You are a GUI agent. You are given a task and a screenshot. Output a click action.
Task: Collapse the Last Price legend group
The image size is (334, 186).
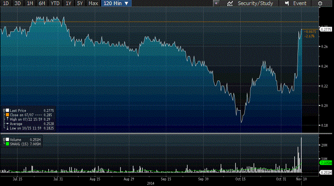tap(3, 111)
